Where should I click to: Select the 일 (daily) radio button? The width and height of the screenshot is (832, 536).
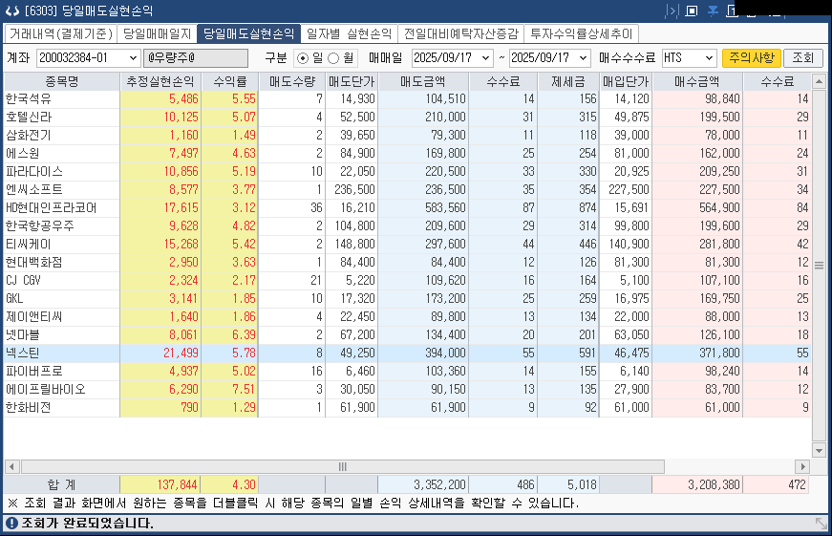303,58
